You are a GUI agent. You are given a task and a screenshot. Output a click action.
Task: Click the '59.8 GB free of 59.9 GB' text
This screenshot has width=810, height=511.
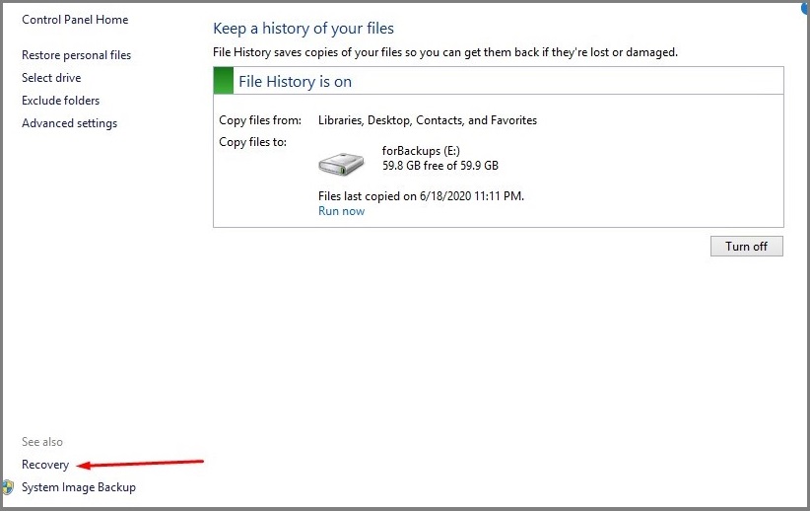pos(439,166)
